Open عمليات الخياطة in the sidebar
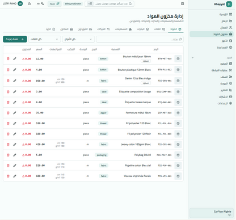236x220 pixels. (212, 70)
